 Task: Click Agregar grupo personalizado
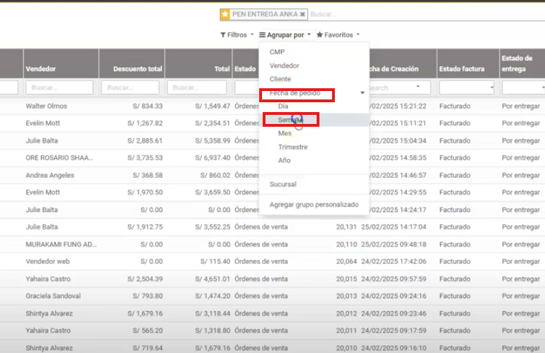(x=314, y=205)
